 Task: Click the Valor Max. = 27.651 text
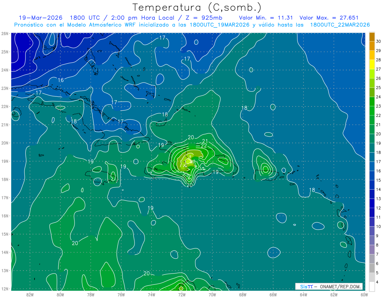click(329, 18)
